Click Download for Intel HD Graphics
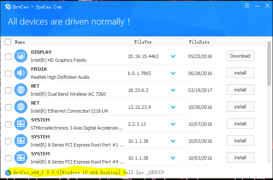The width and height of the screenshot is (273, 180). 240,56
